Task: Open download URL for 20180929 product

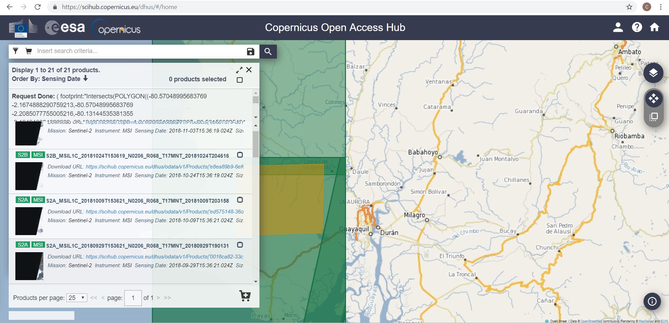Action: click(164, 257)
